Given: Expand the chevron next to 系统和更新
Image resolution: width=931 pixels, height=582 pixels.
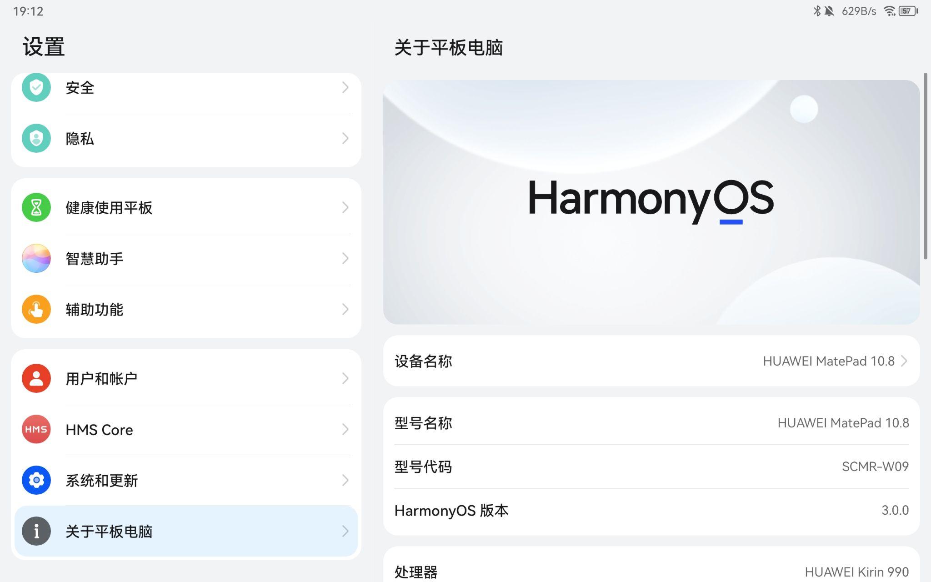Looking at the screenshot, I should (x=345, y=480).
